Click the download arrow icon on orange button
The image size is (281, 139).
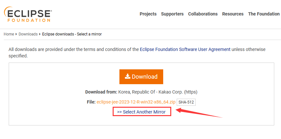tap(127, 76)
